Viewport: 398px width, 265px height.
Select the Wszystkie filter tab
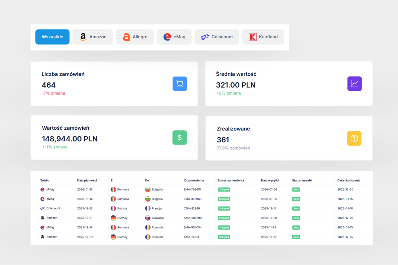pyautogui.click(x=52, y=37)
